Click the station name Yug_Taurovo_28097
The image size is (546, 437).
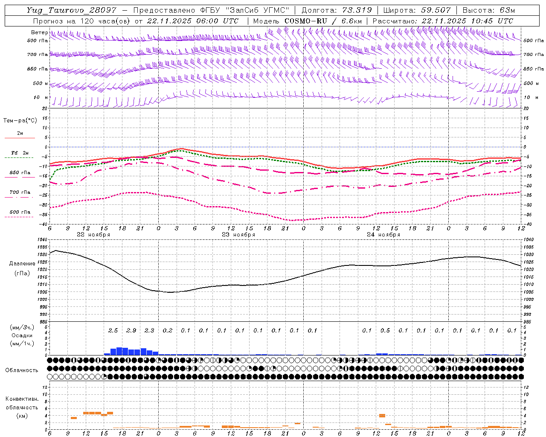71,11
